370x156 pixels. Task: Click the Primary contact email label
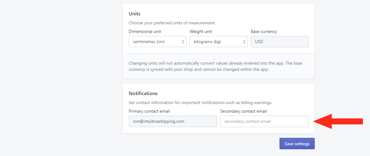point(149,111)
